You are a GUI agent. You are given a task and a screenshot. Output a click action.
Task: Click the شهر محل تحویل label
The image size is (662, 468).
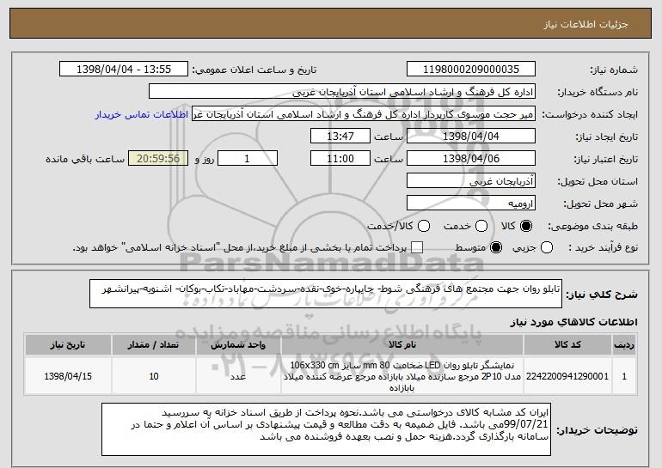600,204
